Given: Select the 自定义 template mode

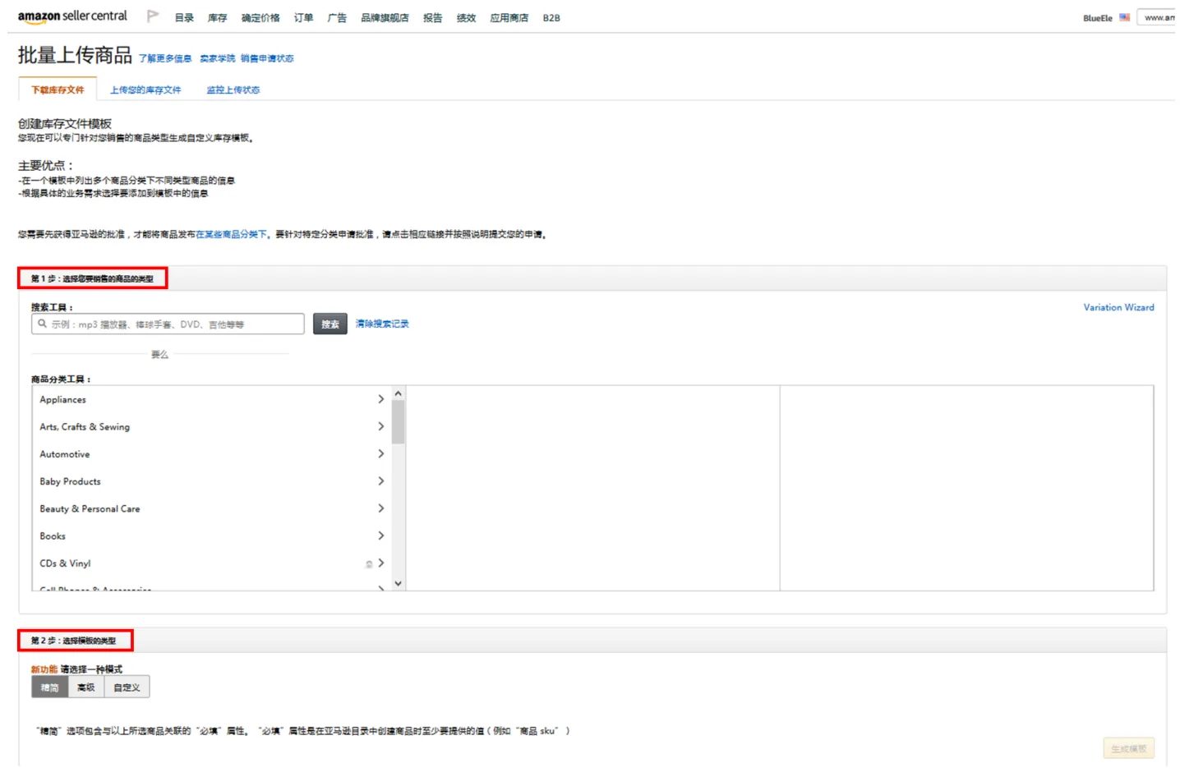Looking at the screenshot, I should [x=127, y=687].
